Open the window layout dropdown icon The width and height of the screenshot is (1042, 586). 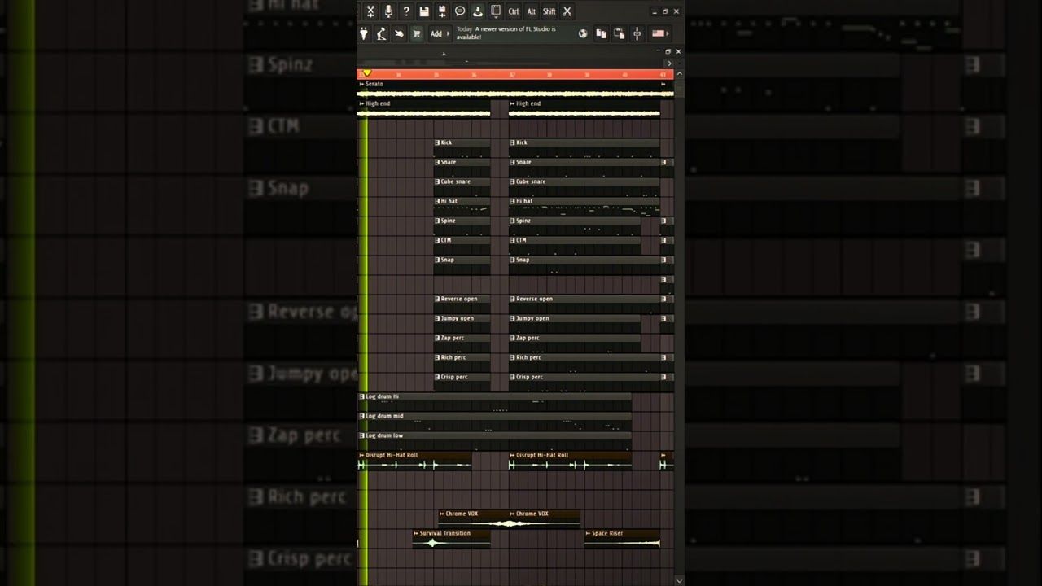[496, 11]
